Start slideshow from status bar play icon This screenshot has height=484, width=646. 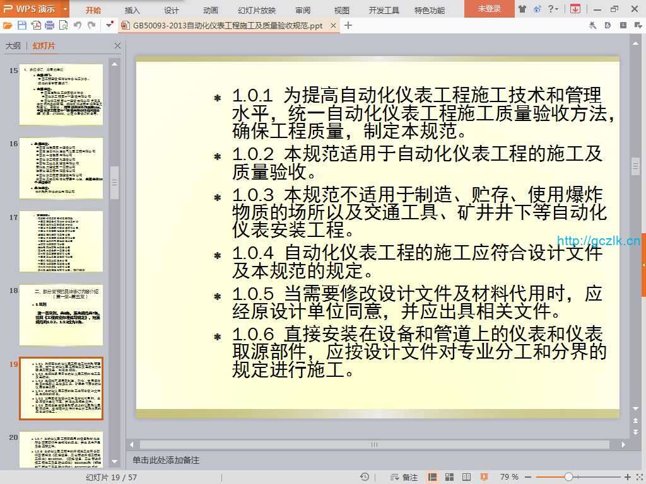[x=483, y=477]
